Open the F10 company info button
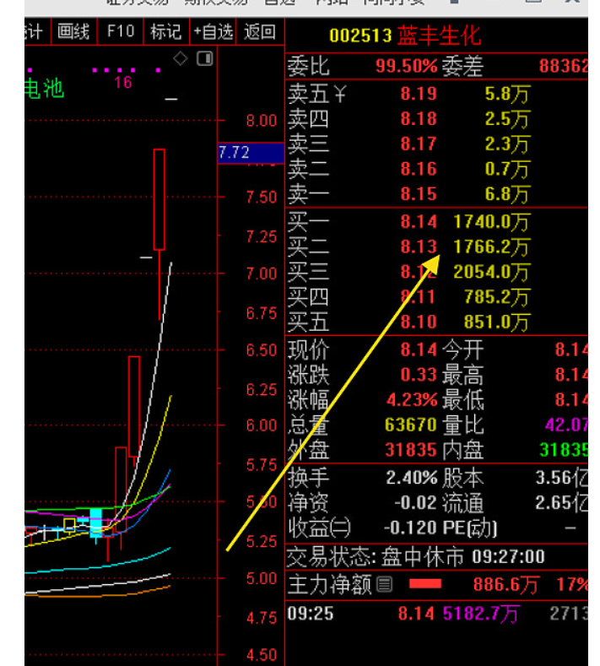 tap(121, 31)
